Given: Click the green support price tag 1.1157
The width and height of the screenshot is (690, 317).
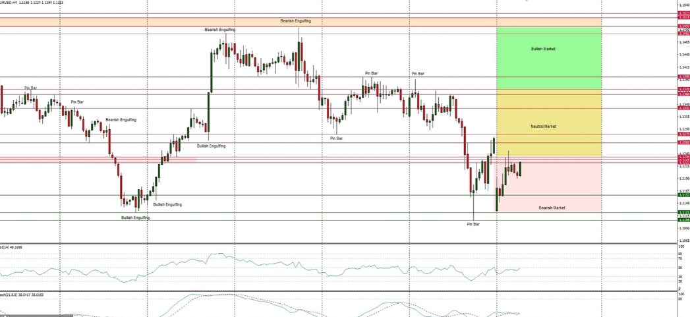Looking at the screenshot, I should click(683, 195).
